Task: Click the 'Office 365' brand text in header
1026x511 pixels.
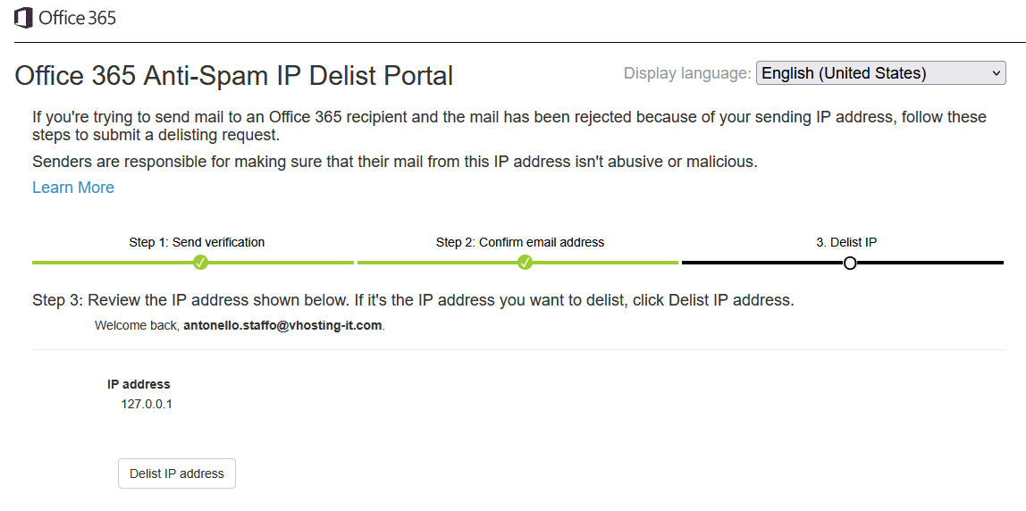Action: point(78,18)
